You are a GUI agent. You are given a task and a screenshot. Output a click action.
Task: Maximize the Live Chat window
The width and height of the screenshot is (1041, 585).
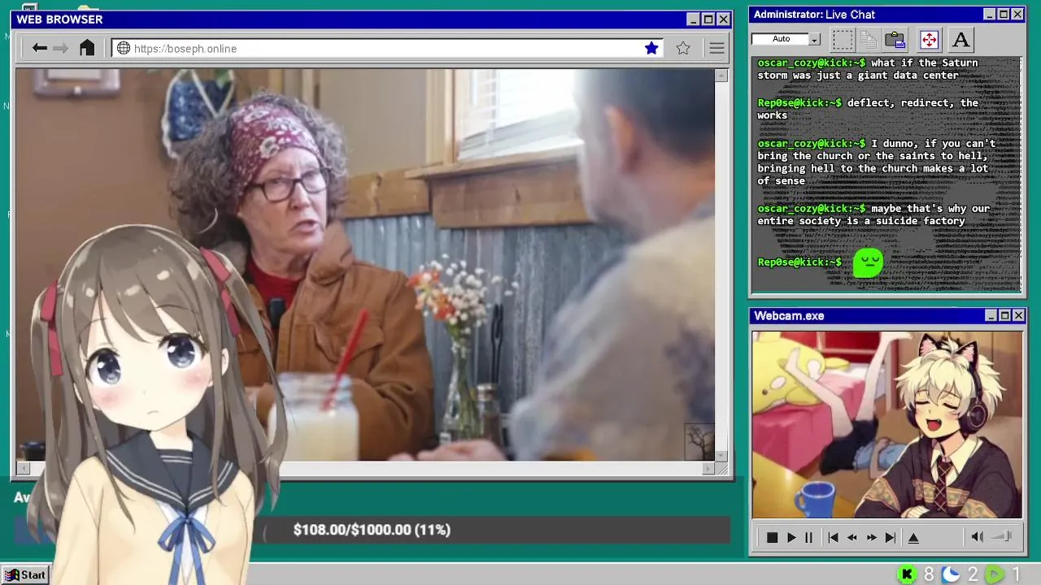click(1003, 15)
